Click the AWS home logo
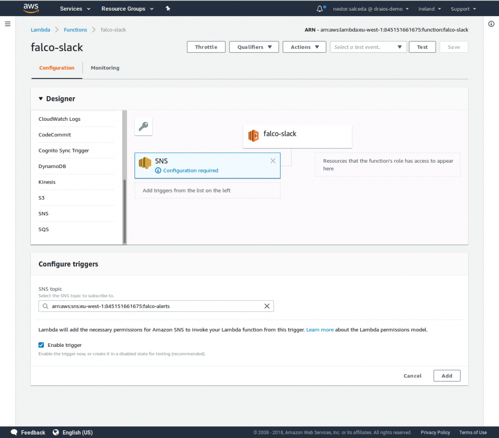Image resolution: width=499 pixels, height=438 pixels. [x=31, y=8]
